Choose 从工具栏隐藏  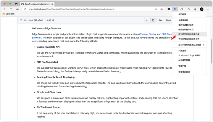(x=189, y=60)
